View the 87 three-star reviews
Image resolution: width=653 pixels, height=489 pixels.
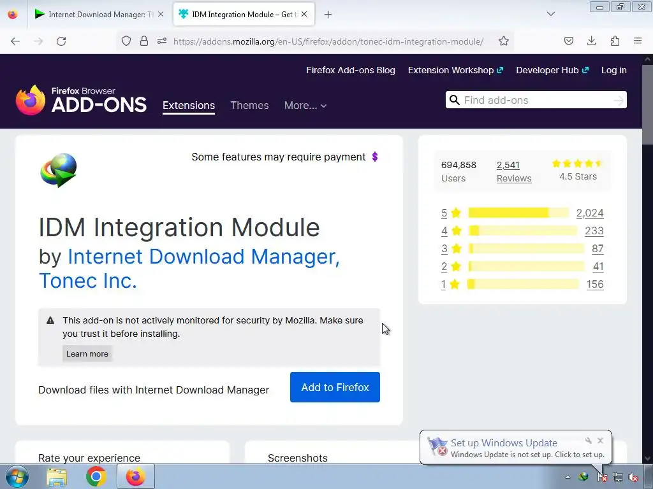pos(598,249)
